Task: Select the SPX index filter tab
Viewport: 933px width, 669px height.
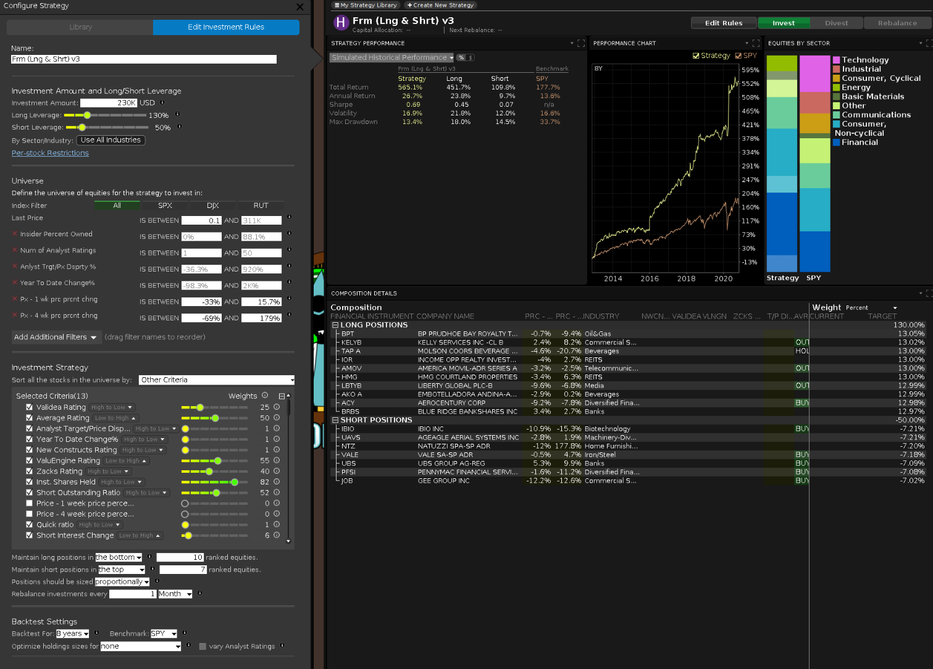Action: 165,206
